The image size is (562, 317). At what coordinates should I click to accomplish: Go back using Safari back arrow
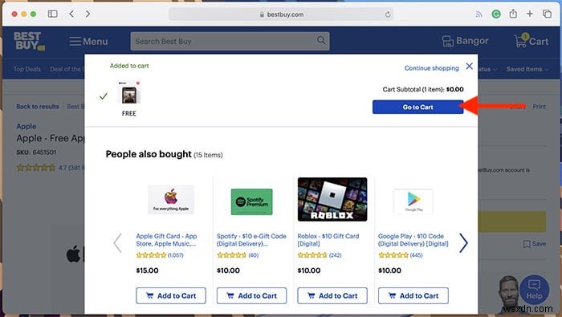(x=71, y=14)
